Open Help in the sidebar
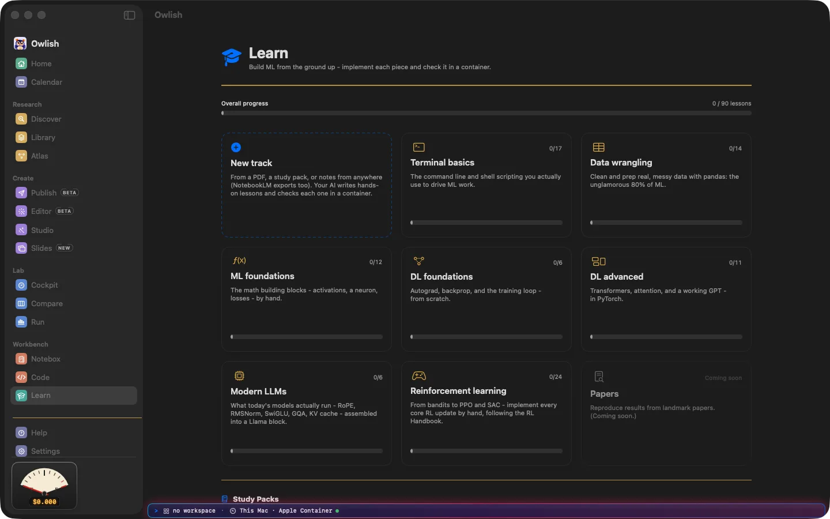830x519 pixels. 74,432
